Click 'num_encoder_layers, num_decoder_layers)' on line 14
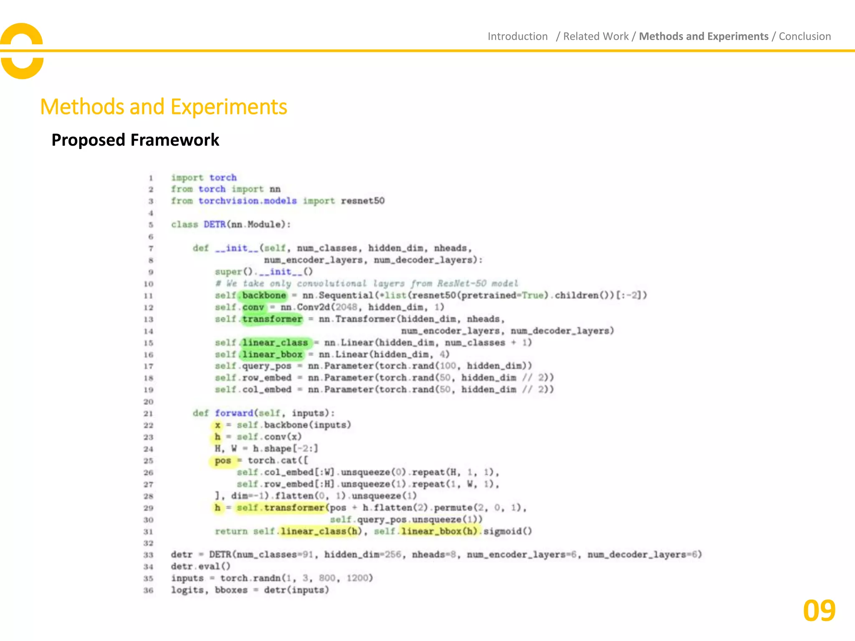This screenshot has width=855, height=641. [508, 331]
